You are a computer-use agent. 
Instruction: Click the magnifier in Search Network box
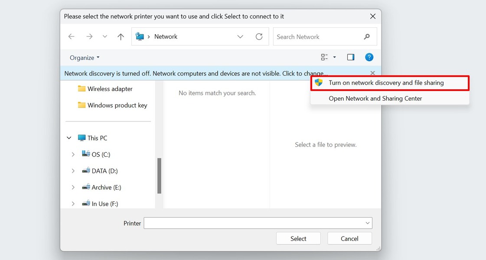pyautogui.click(x=366, y=36)
